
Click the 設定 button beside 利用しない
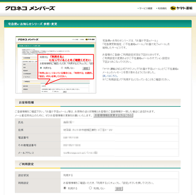119,189
